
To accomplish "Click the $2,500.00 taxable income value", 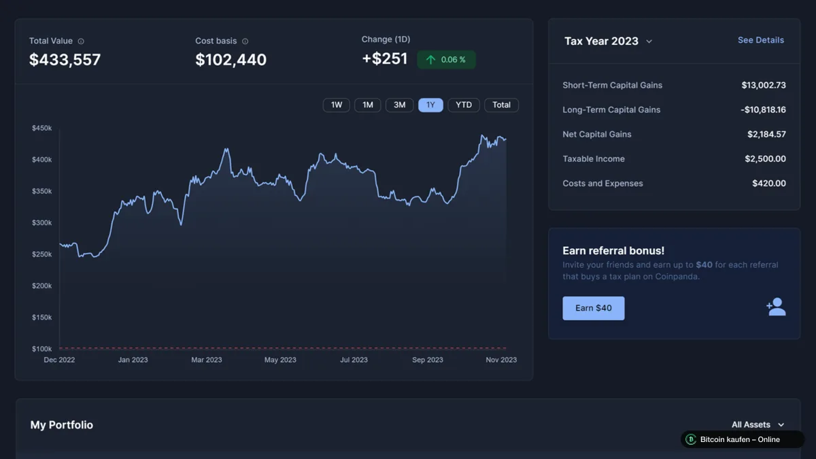I will click(766, 158).
